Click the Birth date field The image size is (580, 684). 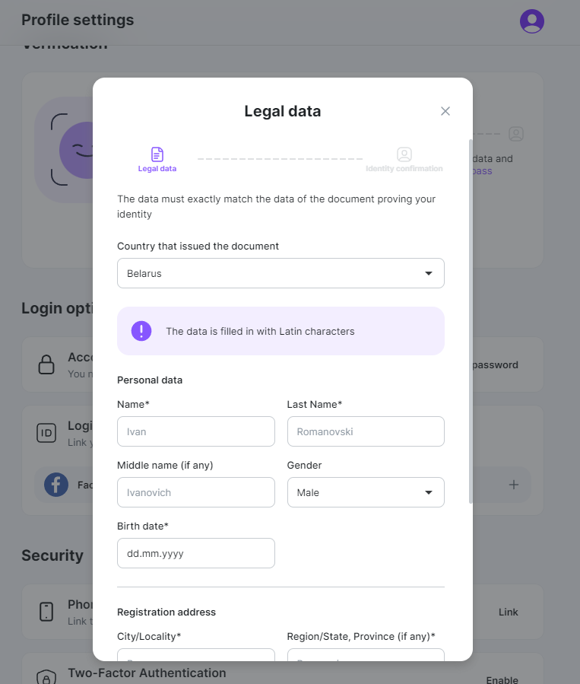tap(195, 553)
